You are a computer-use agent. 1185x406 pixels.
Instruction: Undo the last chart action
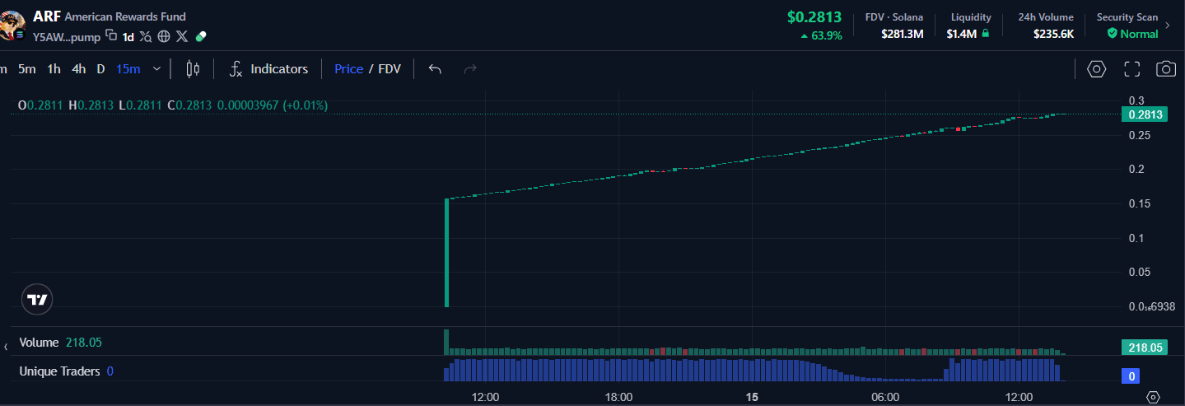(435, 69)
